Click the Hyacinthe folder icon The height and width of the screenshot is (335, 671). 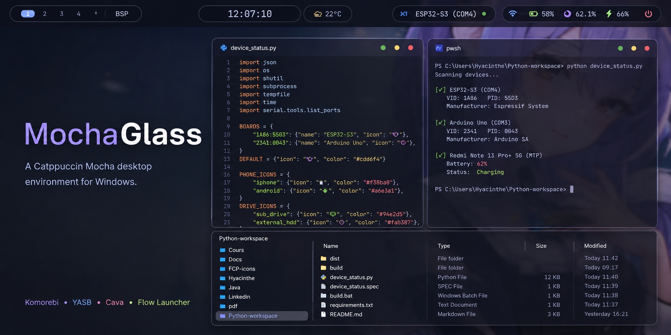coord(223,278)
